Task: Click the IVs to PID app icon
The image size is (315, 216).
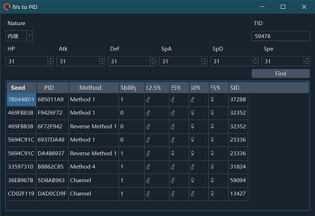Action: pyautogui.click(x=7, y=7)
